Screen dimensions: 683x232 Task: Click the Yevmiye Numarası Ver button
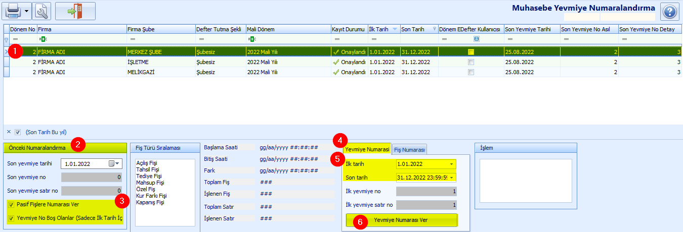coord(401,220)
